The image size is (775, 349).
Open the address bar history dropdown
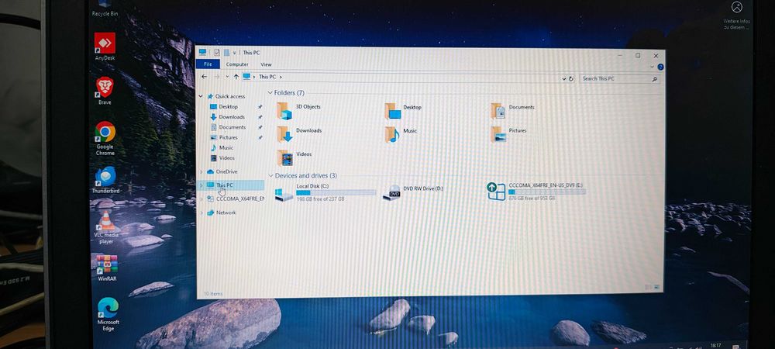(x=564, y=78)
